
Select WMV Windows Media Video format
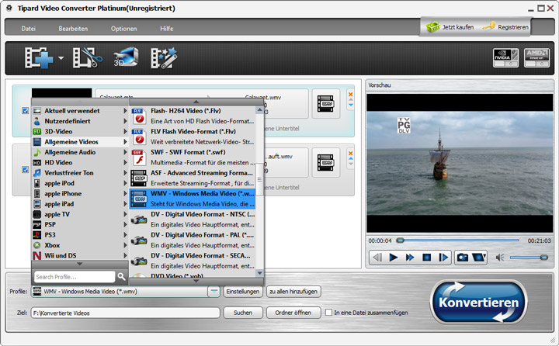tap(193, 199)
